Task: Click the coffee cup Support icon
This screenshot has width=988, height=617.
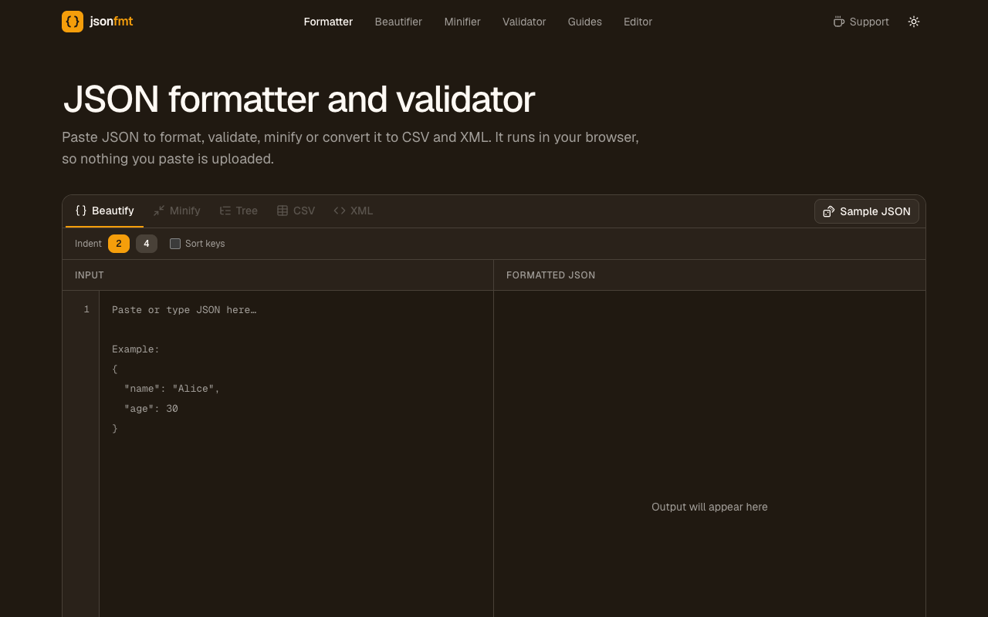Action: [x=839, y=22]
